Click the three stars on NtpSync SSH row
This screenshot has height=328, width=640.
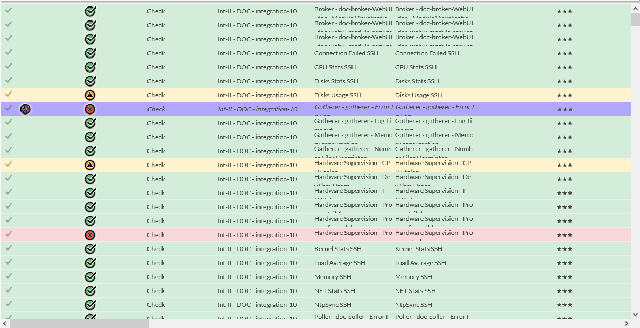pyautogui.click(x=564, y=305)
